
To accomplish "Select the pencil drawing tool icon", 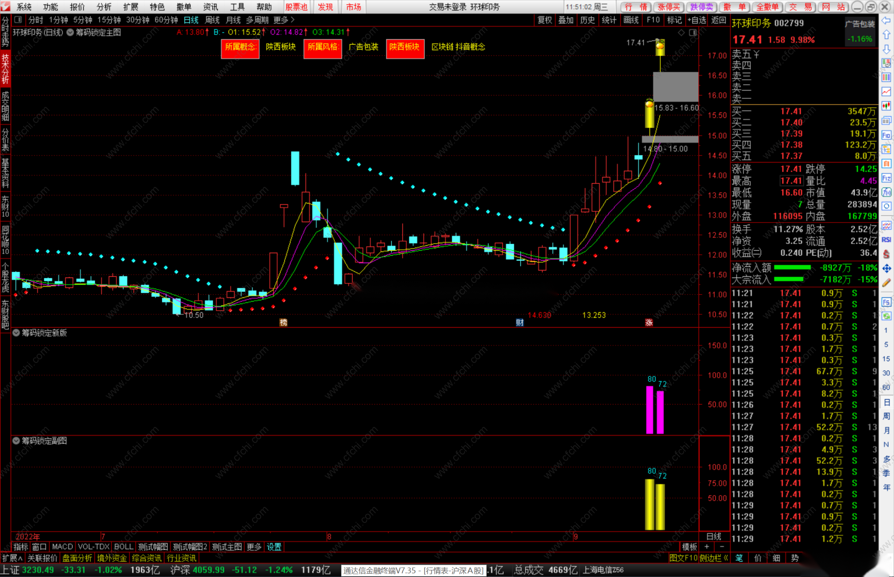I will tap(886, 282).
